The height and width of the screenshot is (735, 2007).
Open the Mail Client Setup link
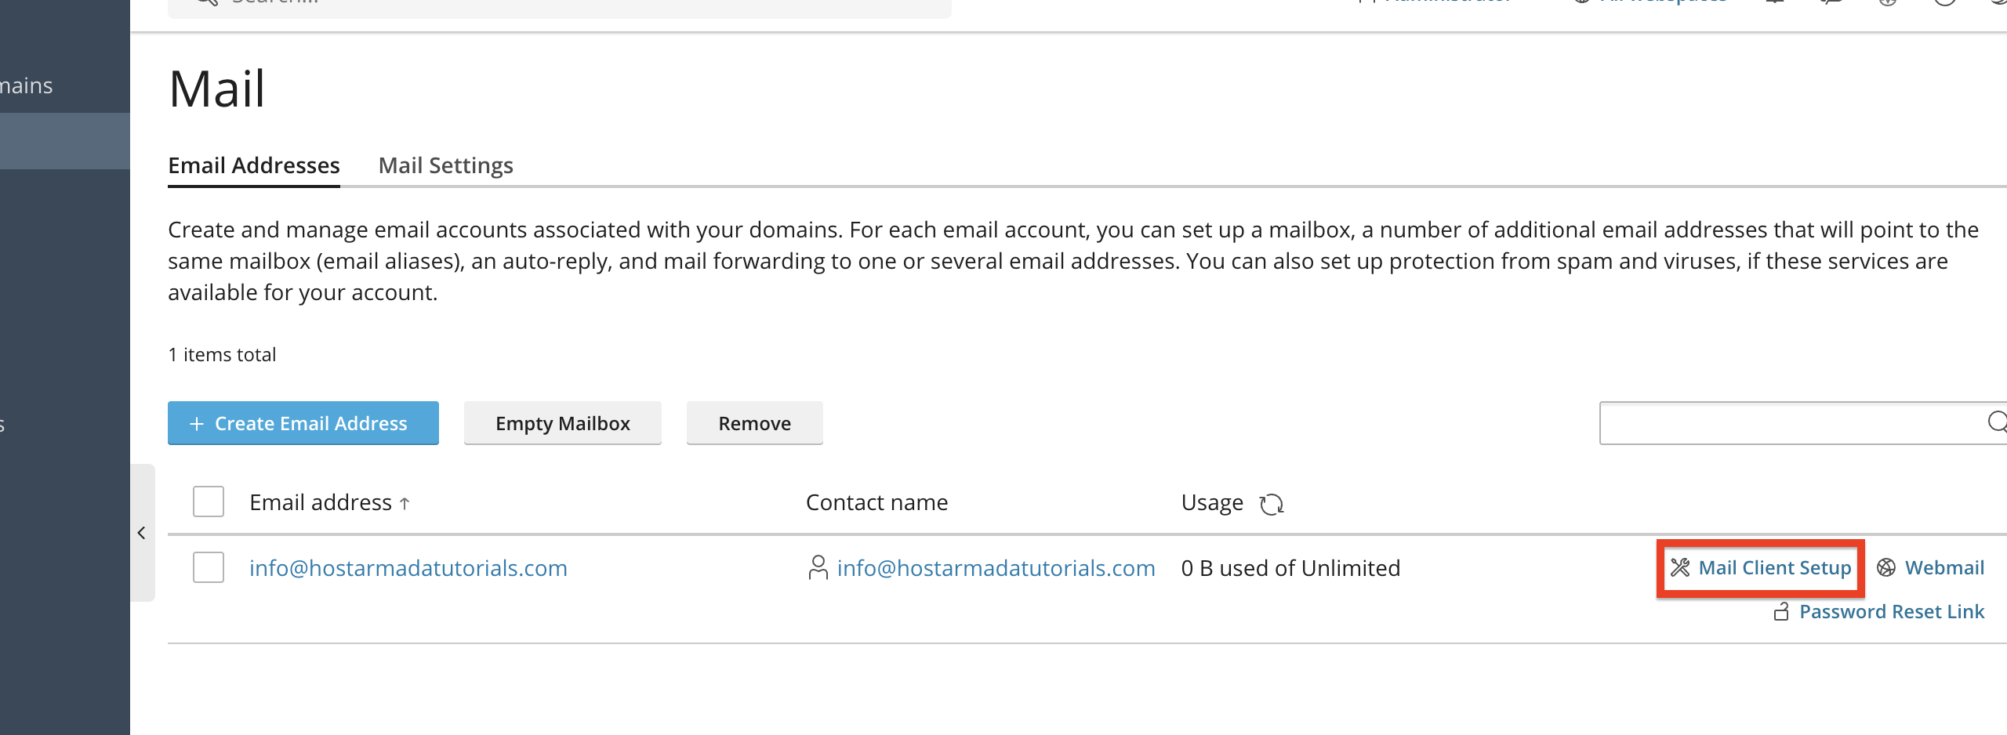click(1775, 568)
